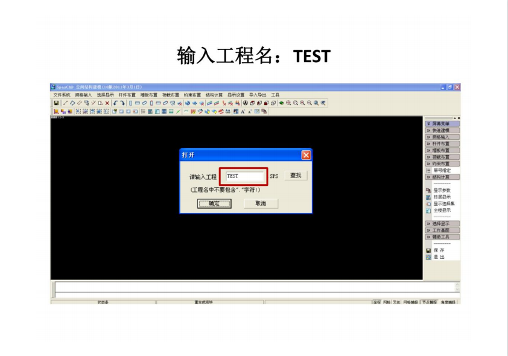Expand the 工作基面 side panel section
The height and width of the screenshot is (356, 508).
[x=442, y=230]
